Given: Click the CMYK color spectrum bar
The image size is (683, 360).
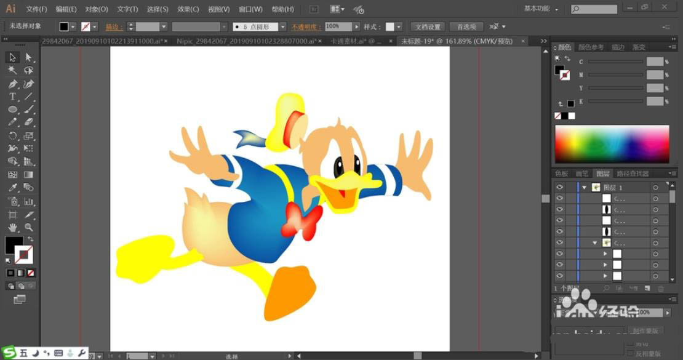Looking at the screenshot, I should coord(612,144).
